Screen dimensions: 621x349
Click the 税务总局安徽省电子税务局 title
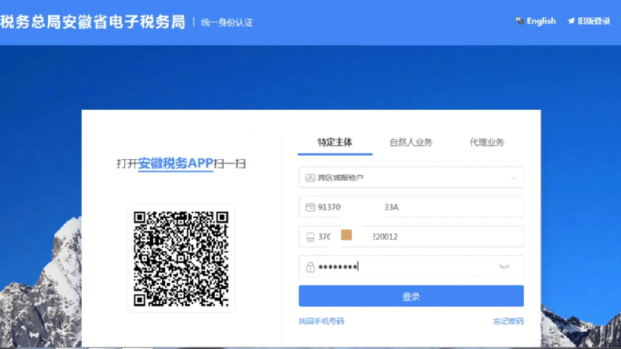tap(93, 22)
